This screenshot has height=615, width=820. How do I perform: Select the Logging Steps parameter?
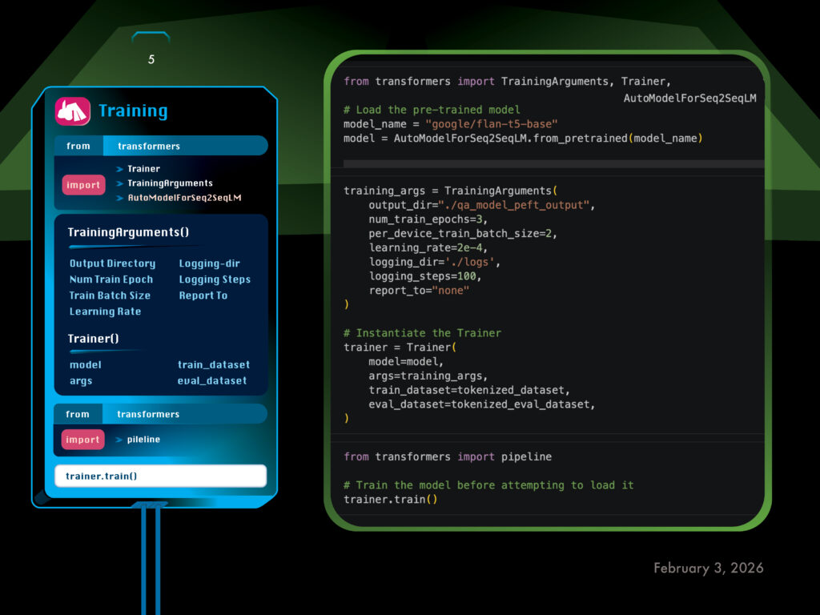coord(215,279)
